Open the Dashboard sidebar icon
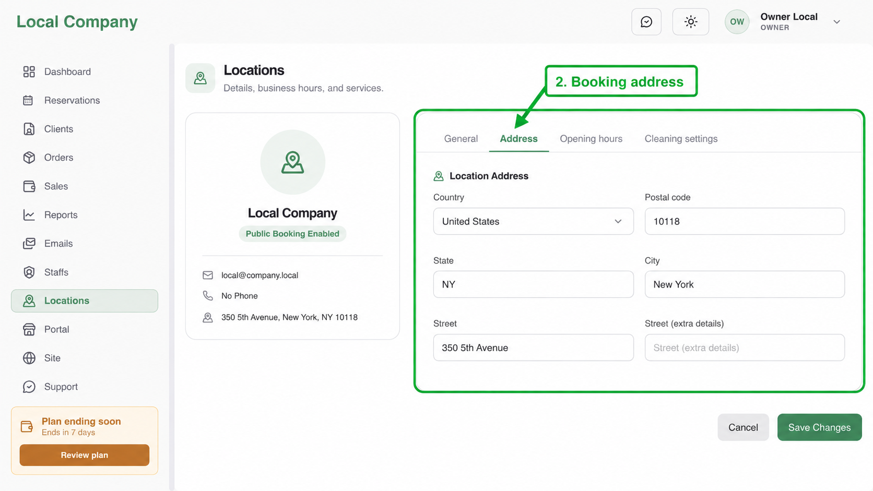 coord(29,71)
